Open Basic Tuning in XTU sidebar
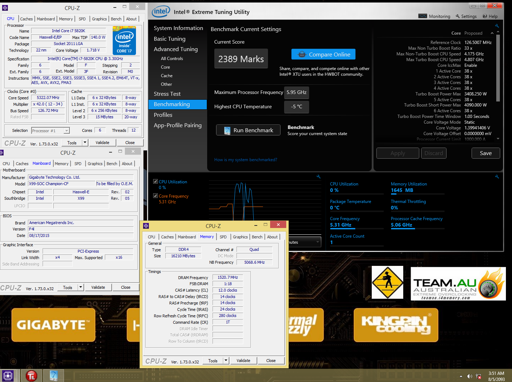Viewport: 512px width, 382px height. tap(170, 39)
